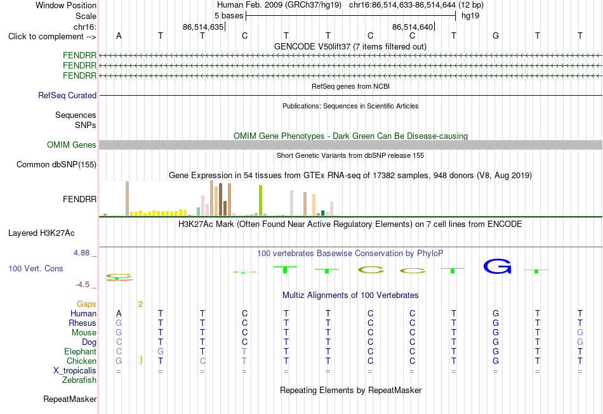Select the Elephant alignment row label

pos(80,351)
